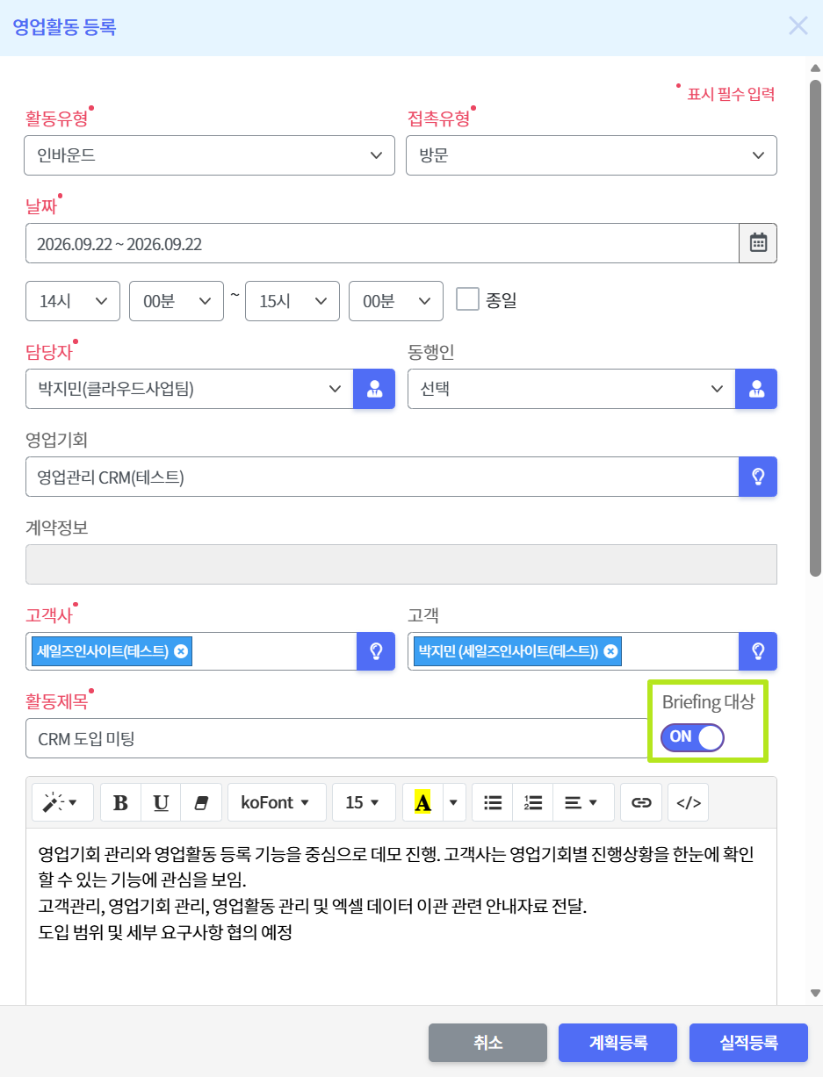Click the 활동제목 field containing CRM 도입 미팅
This screenshot has height=1077, width=823.
337,738
